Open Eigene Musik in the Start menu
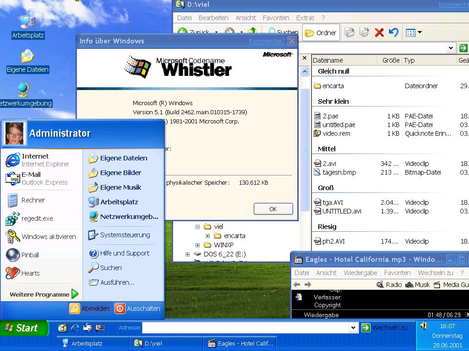The height and width of the screenshot is (351, 469). [115, 187]
